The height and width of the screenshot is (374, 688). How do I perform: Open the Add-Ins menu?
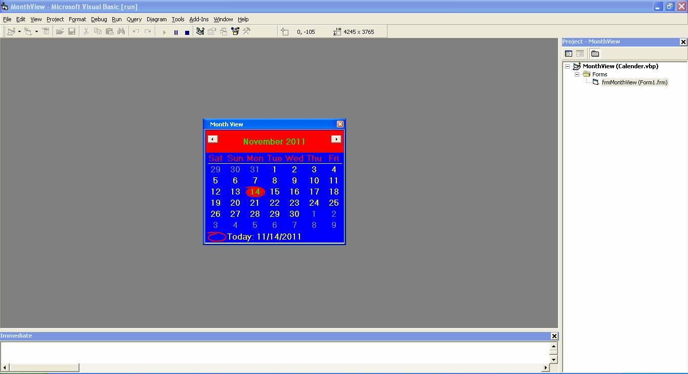[199, 19]
